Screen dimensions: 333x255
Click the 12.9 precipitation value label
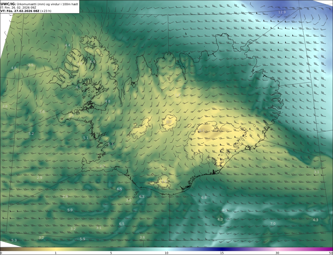pos(282,12)
